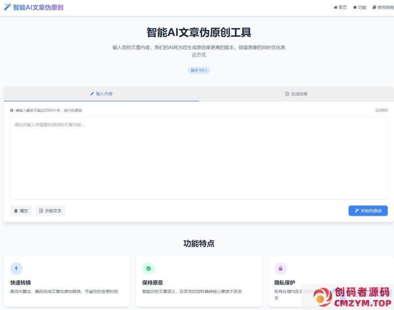Screen dimensions: 394x310
Task: Click the trash icon on 清空 button
Action: coord(16,210)
